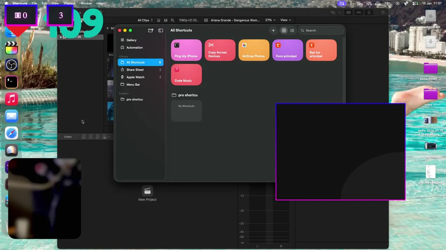Open Automation in the Shortcuts sidebar
Viewport: 446px width, 250px height.
(x=140, y=48)
